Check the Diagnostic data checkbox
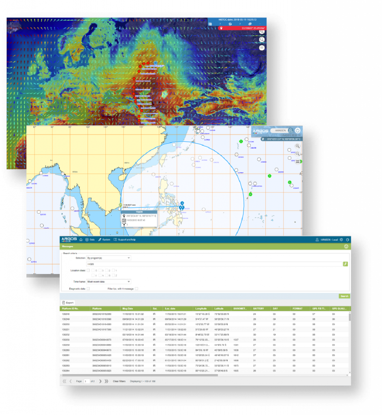Image resolution: width=382 pixels, height=415 pixels. (88, 288)
